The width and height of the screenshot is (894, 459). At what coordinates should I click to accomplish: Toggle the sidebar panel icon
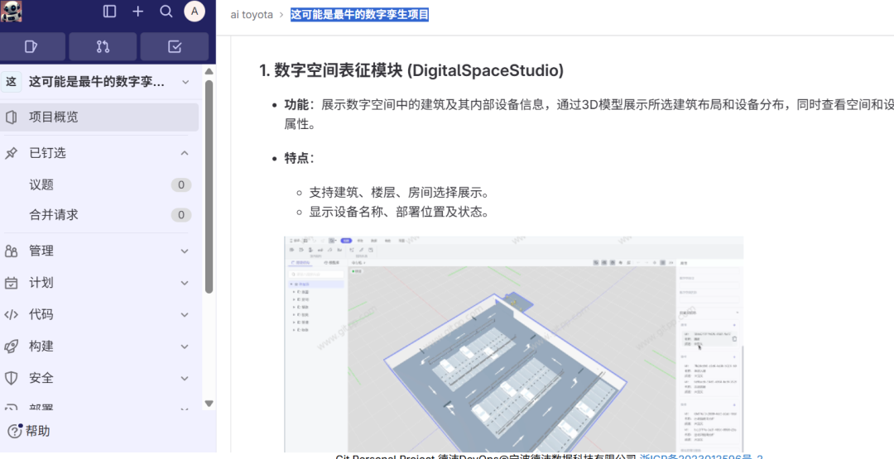pyautogui.click(x=109, y=12)
